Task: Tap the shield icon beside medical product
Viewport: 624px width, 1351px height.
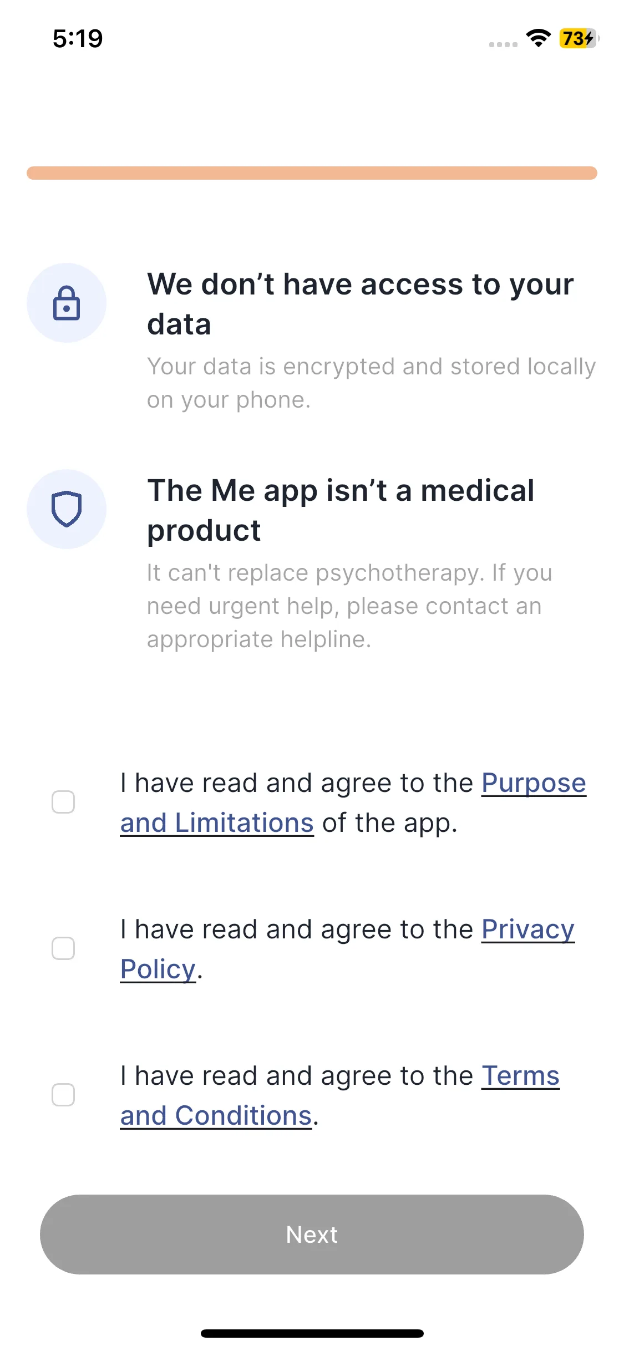Action: pyautogui.click(x=67, y=509)
